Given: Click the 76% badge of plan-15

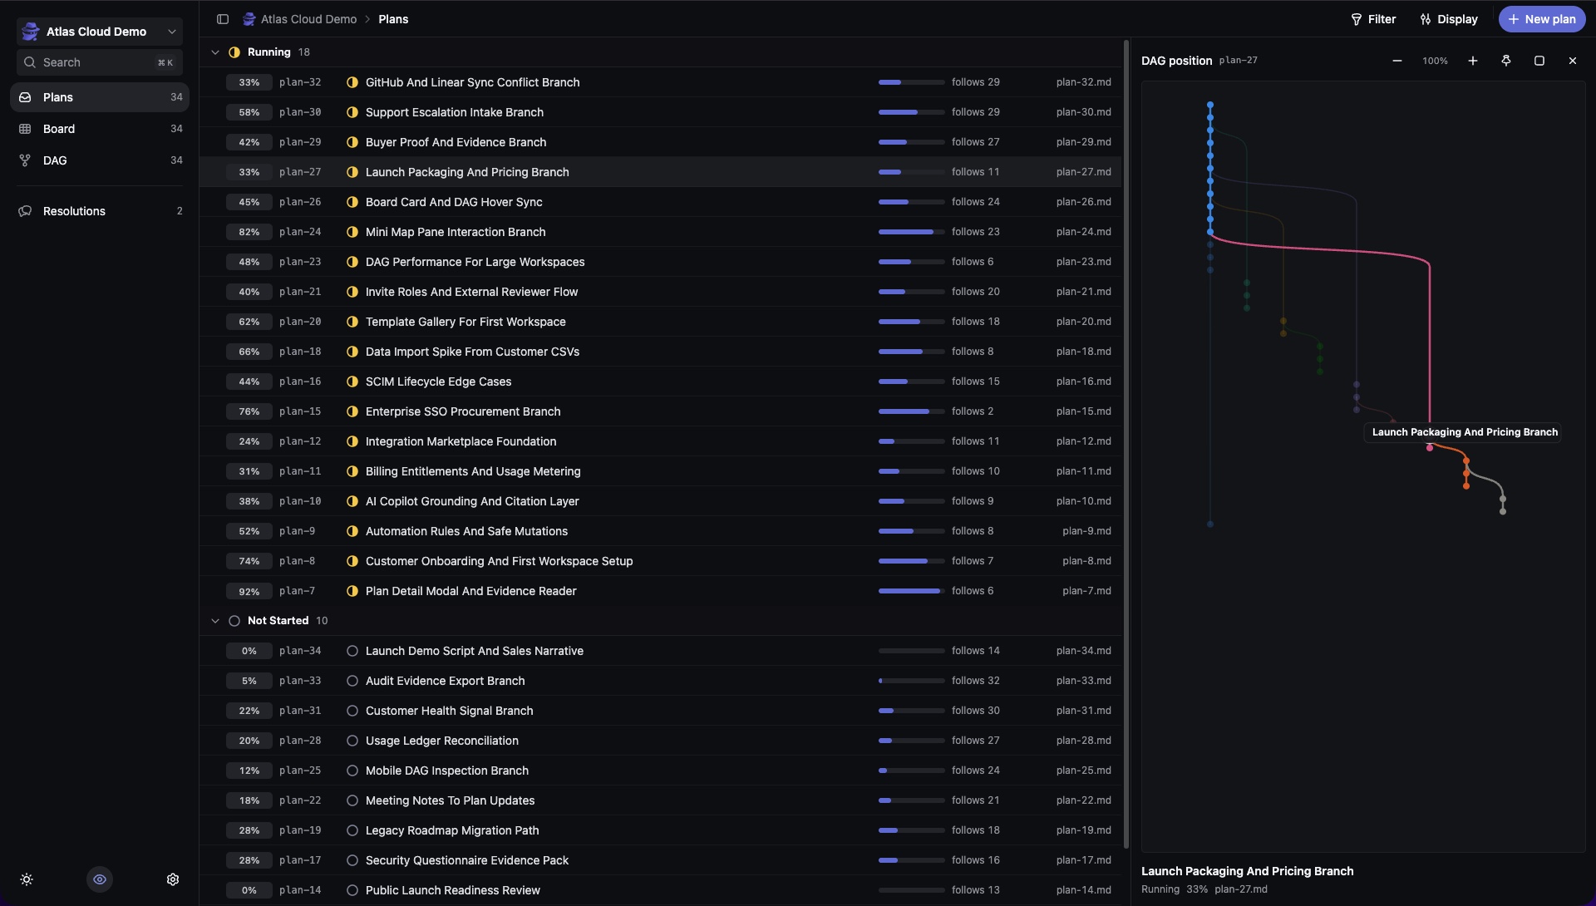Looking at the screenshot, I should pyautogui.click(x=249, y=411).
